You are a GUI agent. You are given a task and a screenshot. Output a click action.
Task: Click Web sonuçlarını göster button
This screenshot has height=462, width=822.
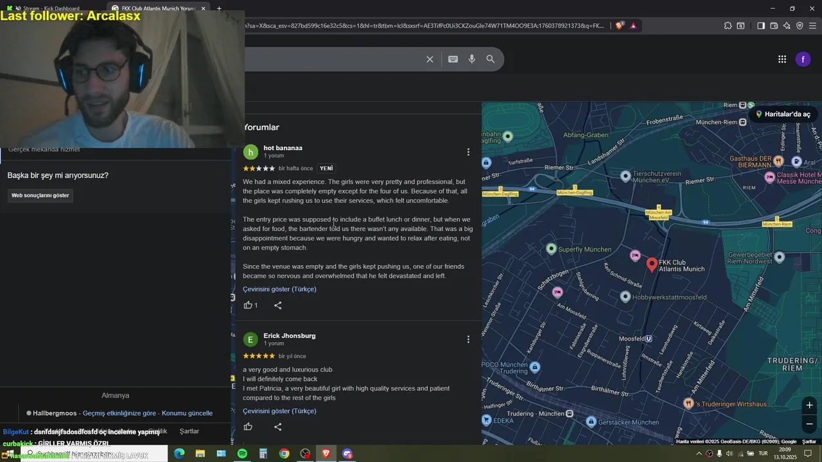[x=40, y=196]
